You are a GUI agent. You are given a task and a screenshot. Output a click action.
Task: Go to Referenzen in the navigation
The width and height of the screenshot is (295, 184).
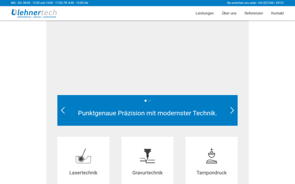[x=254, y=13]
